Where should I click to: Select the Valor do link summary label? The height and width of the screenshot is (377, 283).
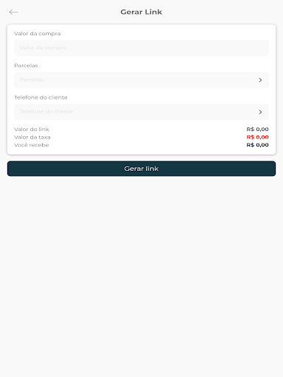32,130
